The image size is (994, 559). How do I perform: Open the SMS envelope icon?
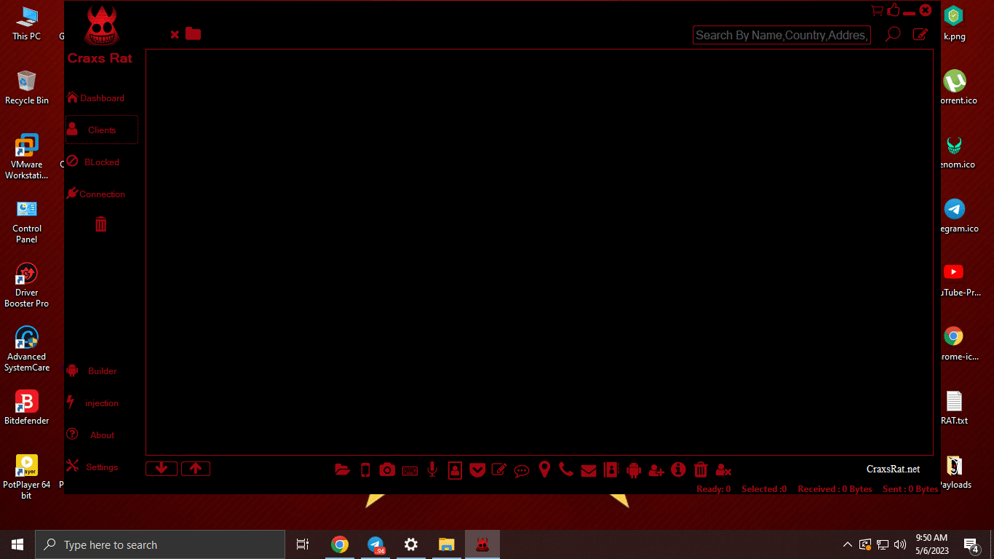click(588, 469)
